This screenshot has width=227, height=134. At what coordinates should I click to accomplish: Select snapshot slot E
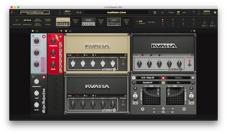tap(163, 24)
